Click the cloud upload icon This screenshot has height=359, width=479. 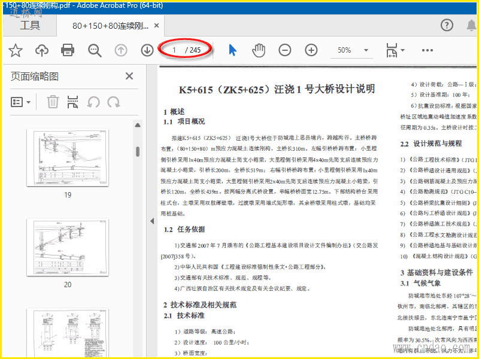[x=42, y=50]
